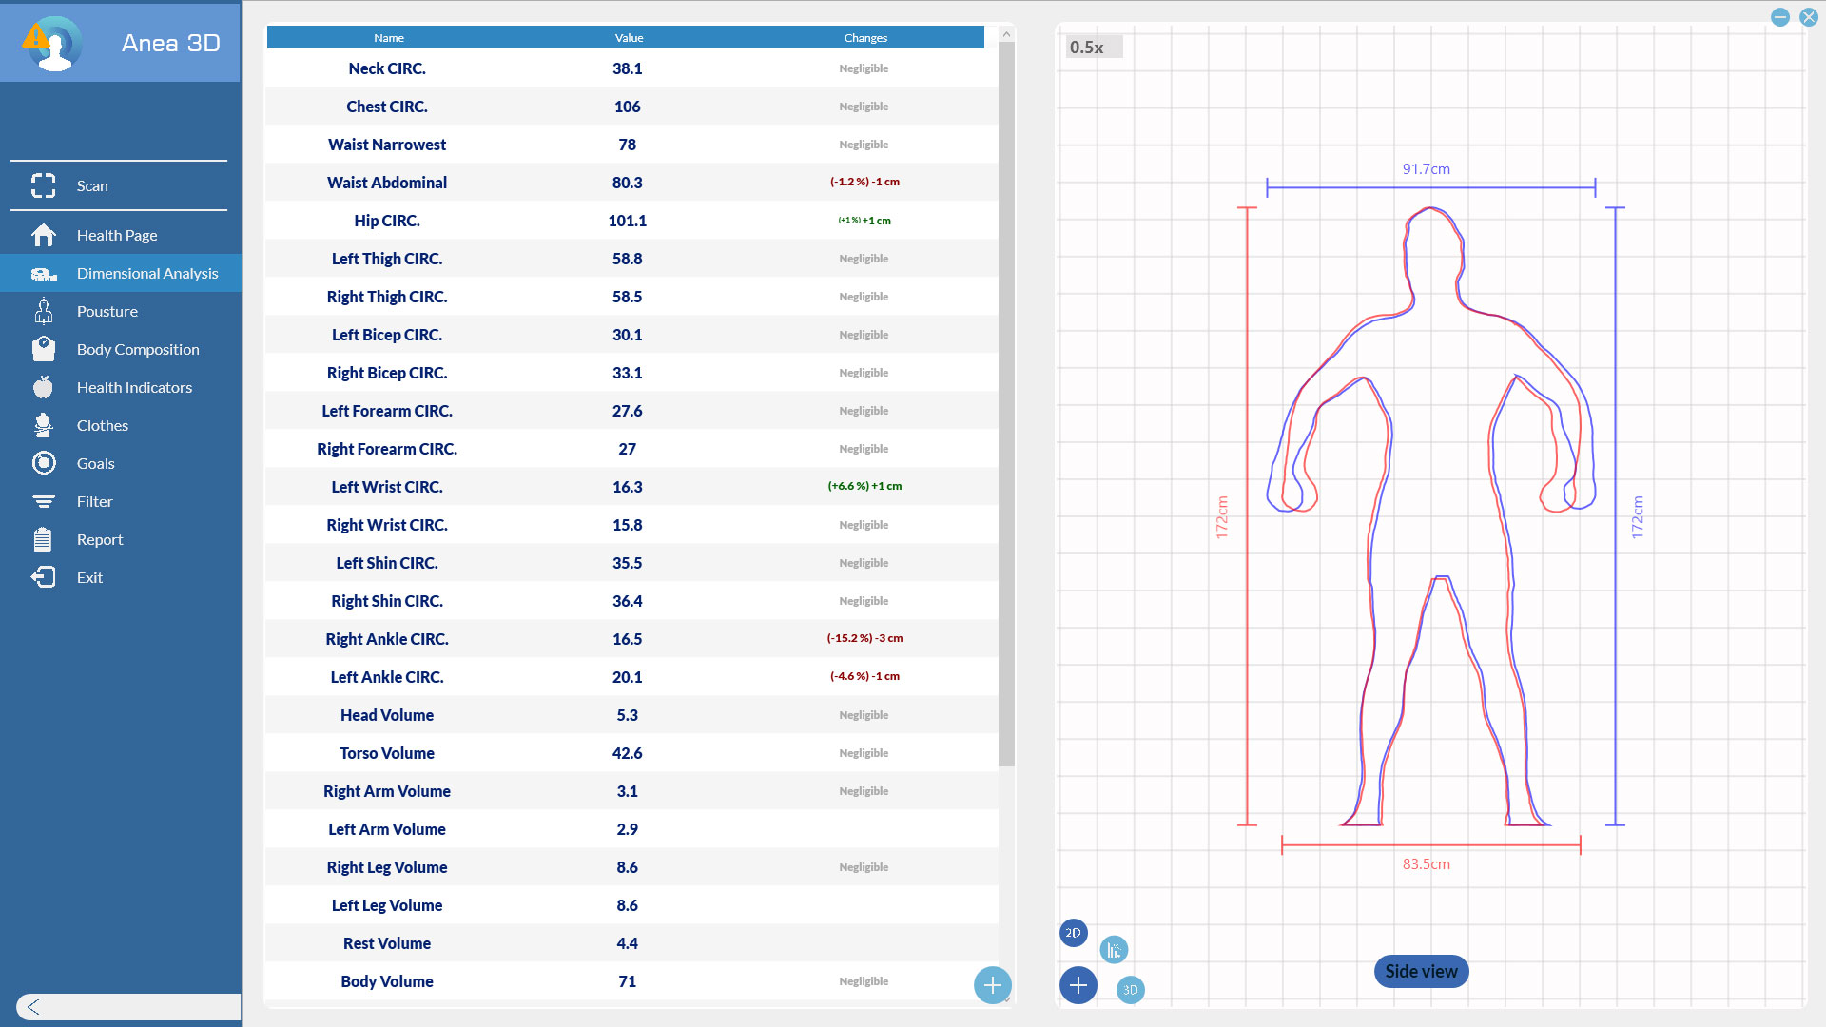The image size is (1826, 1027).
Task: Open Health Page via house icon
Action: coord(43,235)
